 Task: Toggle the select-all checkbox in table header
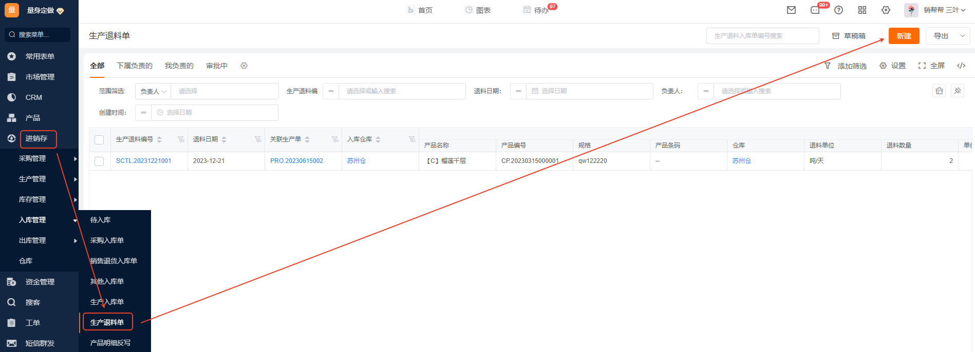(x=99, y=140)
